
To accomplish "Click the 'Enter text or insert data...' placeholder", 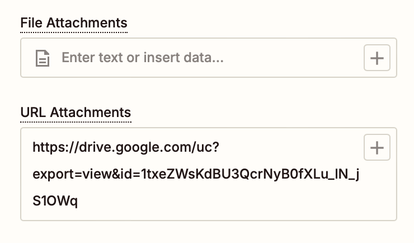I will point(142,58).
